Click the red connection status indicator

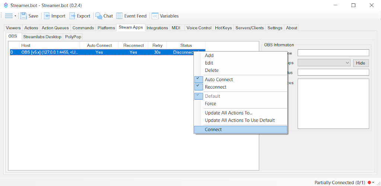point(369,182)
